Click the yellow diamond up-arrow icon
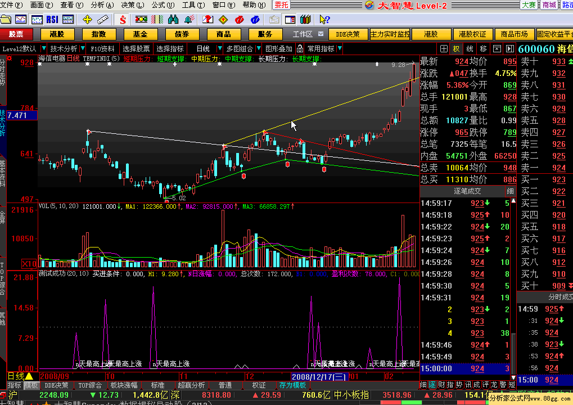 pos(223,19)
